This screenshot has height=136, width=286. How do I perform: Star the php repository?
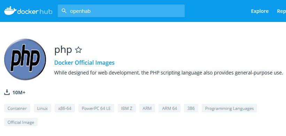(78, 50)
